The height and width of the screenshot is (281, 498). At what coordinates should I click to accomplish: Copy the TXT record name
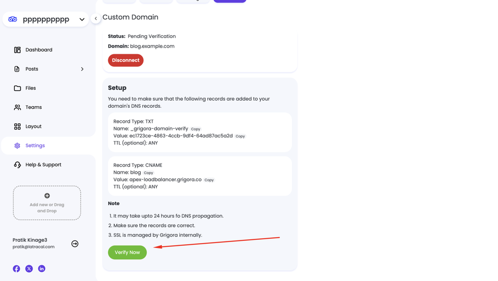click(x=195, y=129)
